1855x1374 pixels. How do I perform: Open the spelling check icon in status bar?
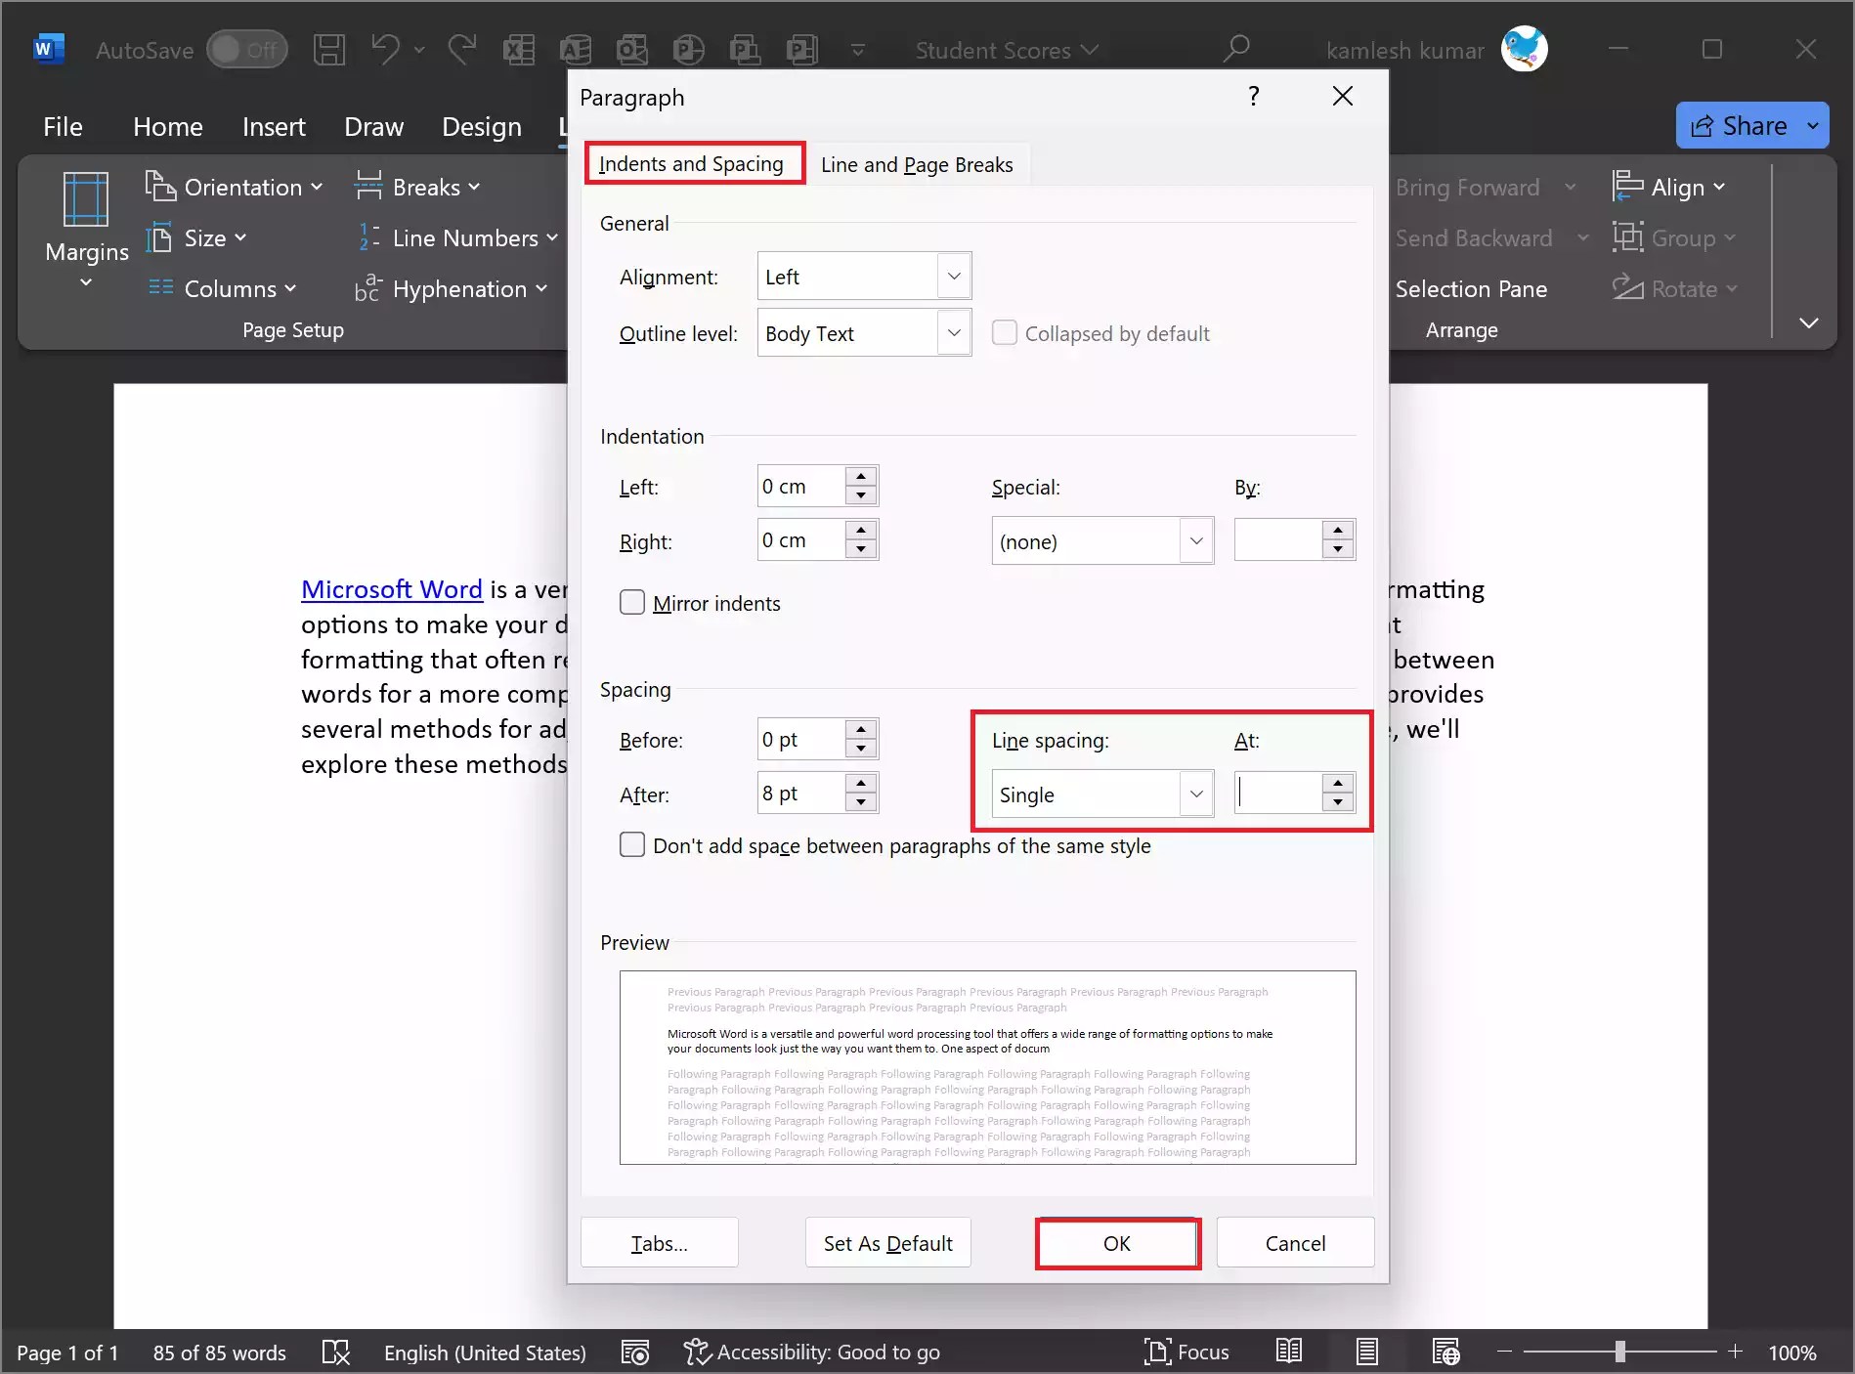pyautogui.click(x=336, y=1352)
